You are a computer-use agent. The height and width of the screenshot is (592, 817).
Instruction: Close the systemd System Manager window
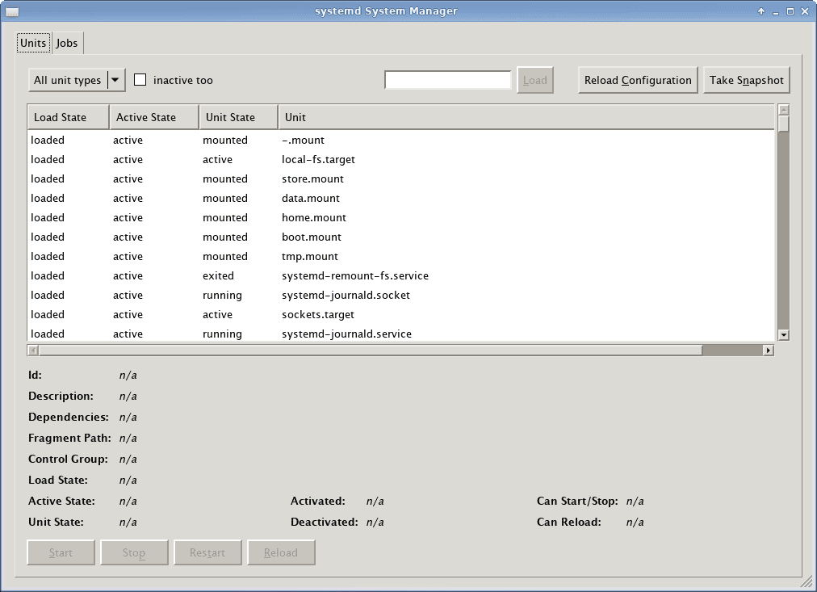coord(805,11)
